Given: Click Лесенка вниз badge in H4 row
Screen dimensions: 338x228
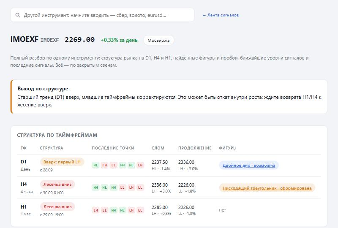Looking at the screenshot, I should pyautogui.click(x=57, y=184).
